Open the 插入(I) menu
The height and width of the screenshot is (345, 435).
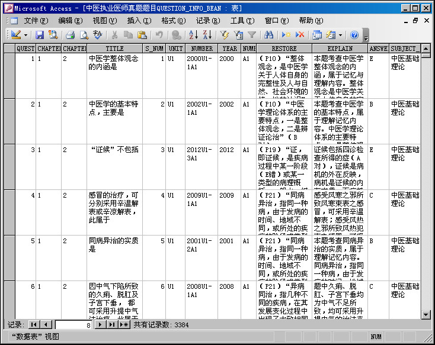pyautogui.click(x=139, y=21)
